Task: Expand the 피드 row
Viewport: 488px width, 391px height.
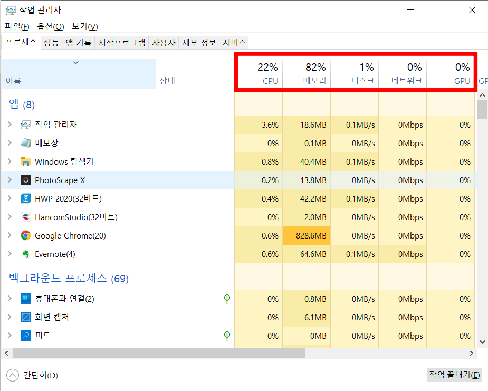Action: pos(9,335)
